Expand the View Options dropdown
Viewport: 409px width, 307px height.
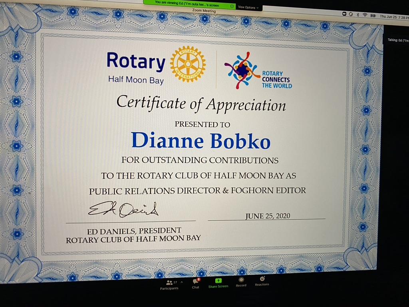tap(248, 7)
